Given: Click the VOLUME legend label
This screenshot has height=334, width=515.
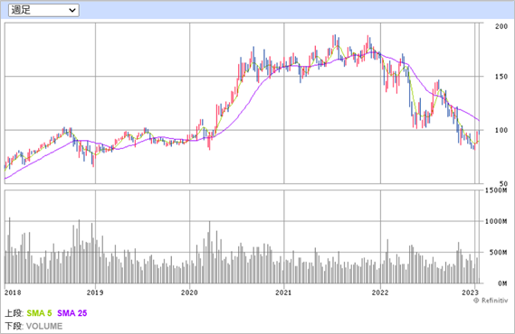Looking at the screenshot, I should tap(44, 326).
